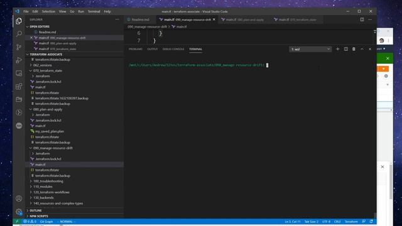
Task: Expand the 140_resources-and-complex-types folder
Action: (x=58, y=203)
